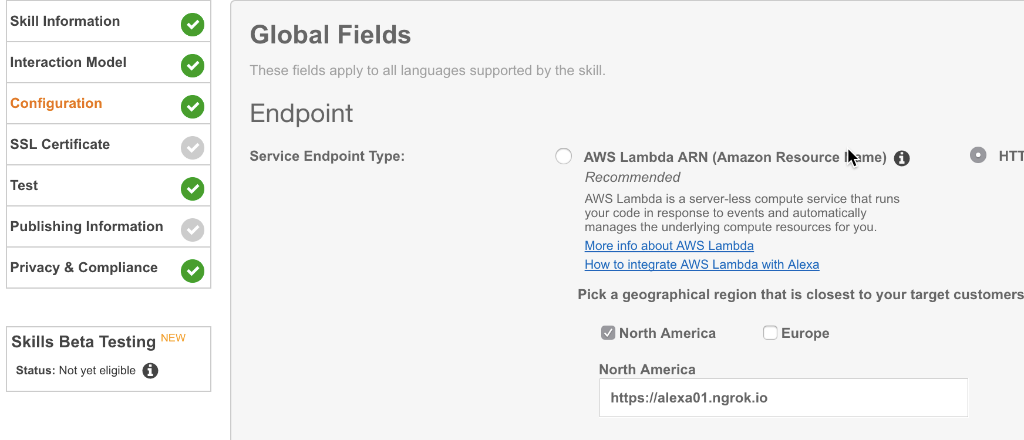Show info for Skills Beta Testing status
The image size is (1024, 440).
pos(150,371)
